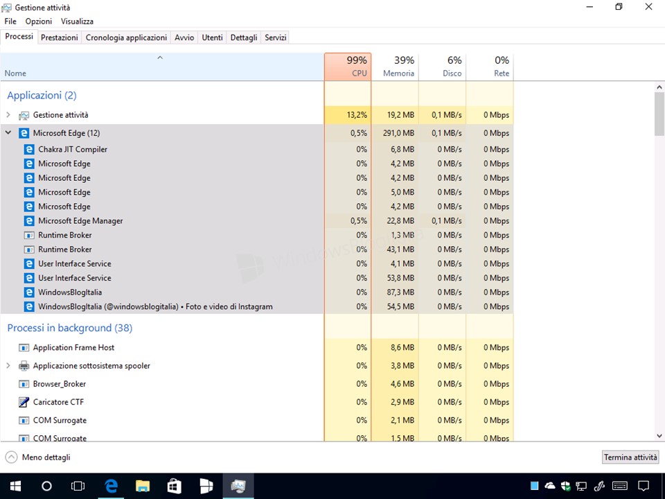Click the Browser_Broker process icon
This screenshot has width=665, height=499.
click(24, 384)
